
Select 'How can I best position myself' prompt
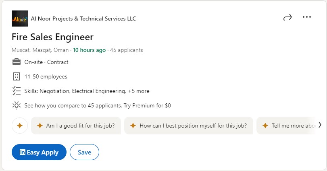tap(189, 126)
